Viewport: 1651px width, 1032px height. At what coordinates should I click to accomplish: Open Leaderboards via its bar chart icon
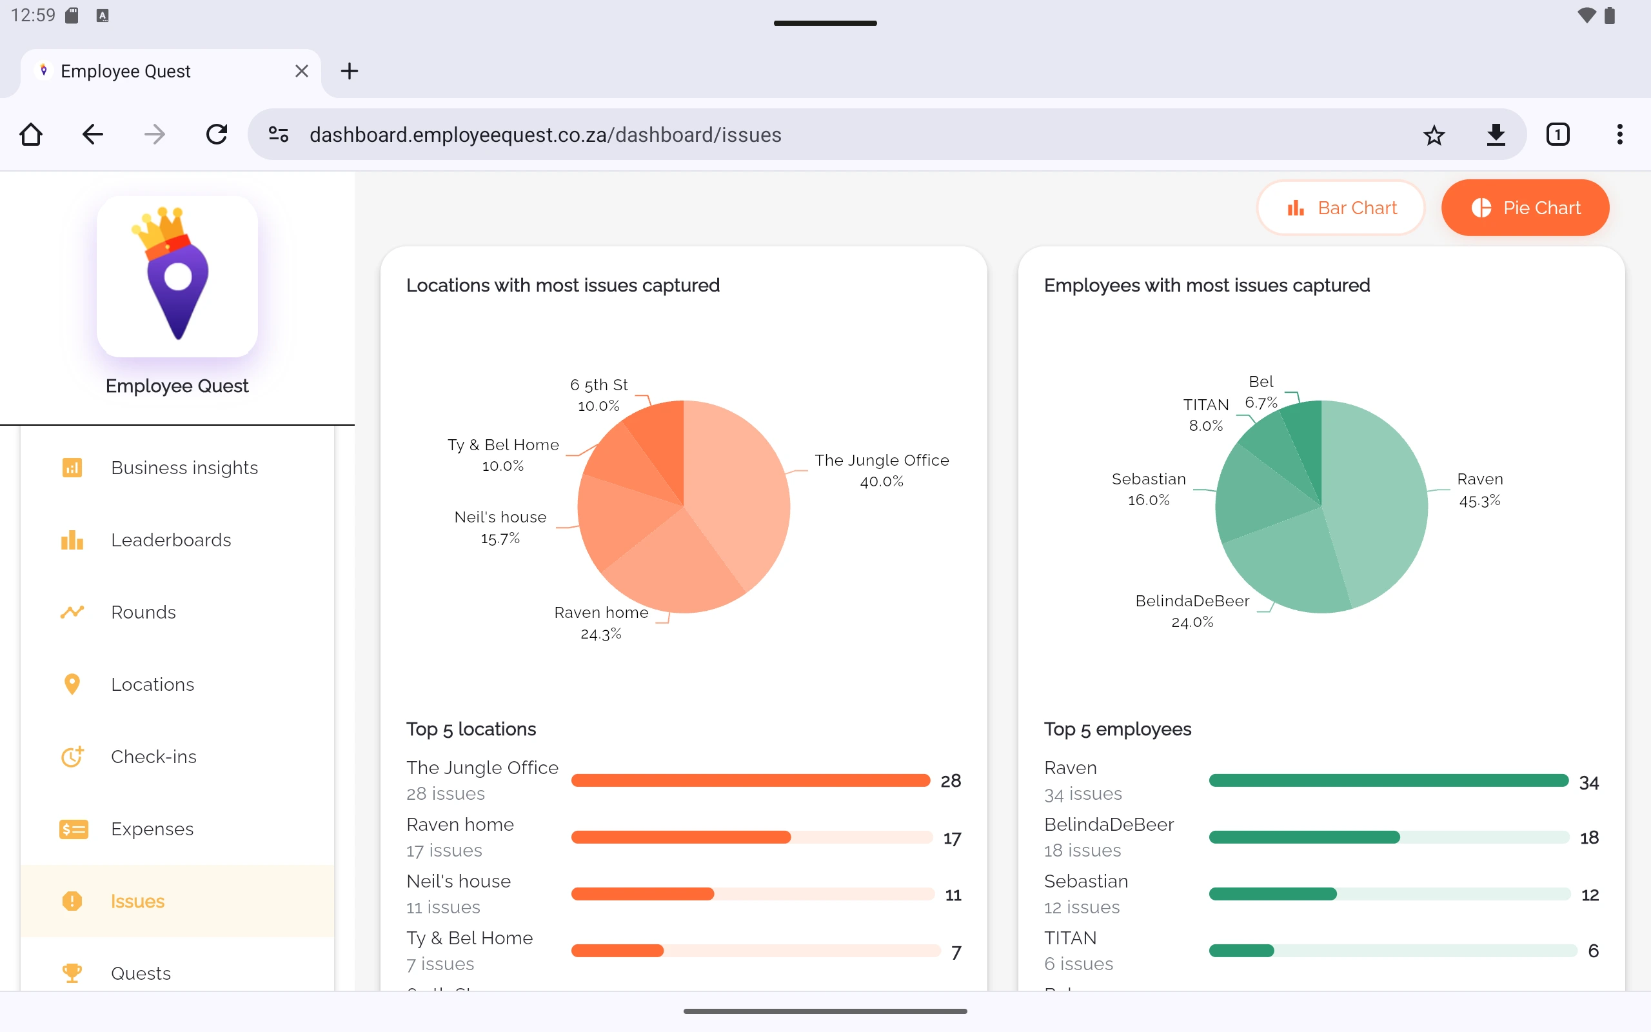coord(72,540)
